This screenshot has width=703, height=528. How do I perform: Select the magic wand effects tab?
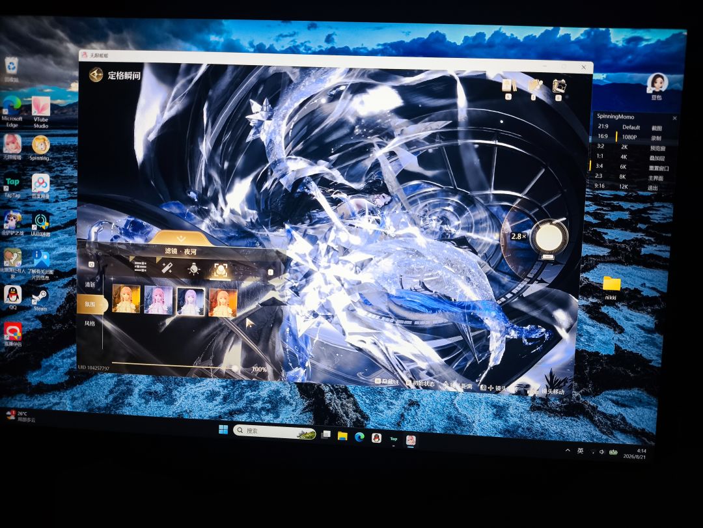[x=167, y=269]
